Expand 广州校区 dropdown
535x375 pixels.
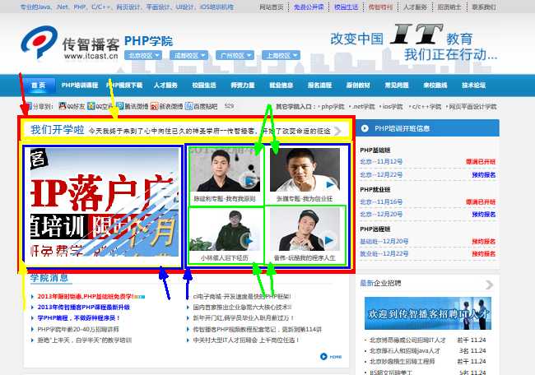pyautogui.click(x=235, y=55)
